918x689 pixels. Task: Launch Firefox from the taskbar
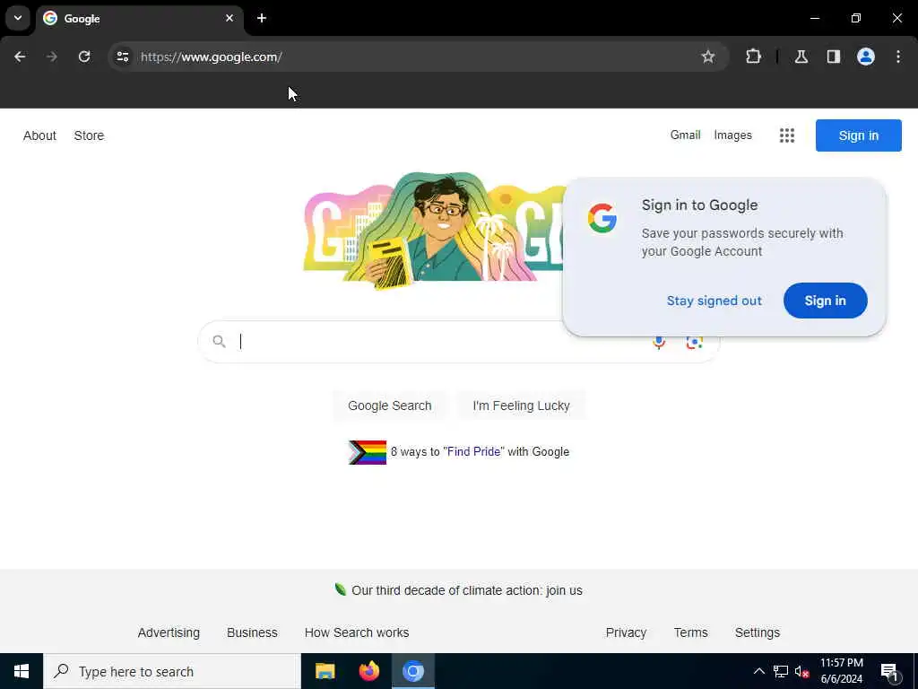[x=368, y=671]
